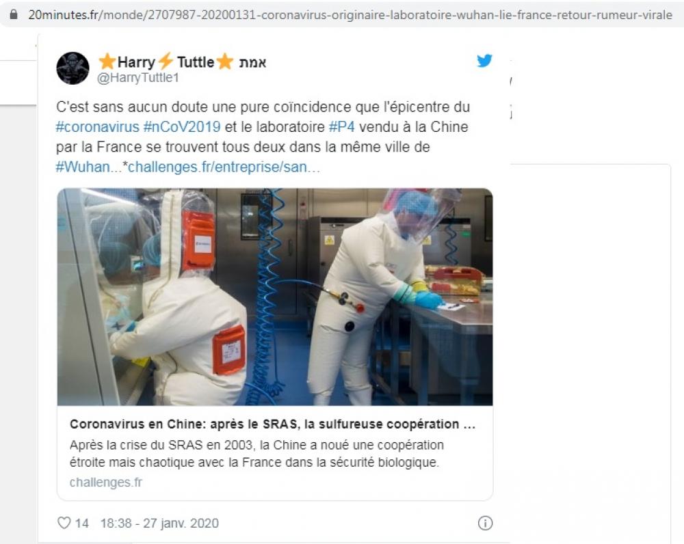The image size is (684, 544).
Task: Click the challenges.fr domain in card
Action: click(106, 482)
